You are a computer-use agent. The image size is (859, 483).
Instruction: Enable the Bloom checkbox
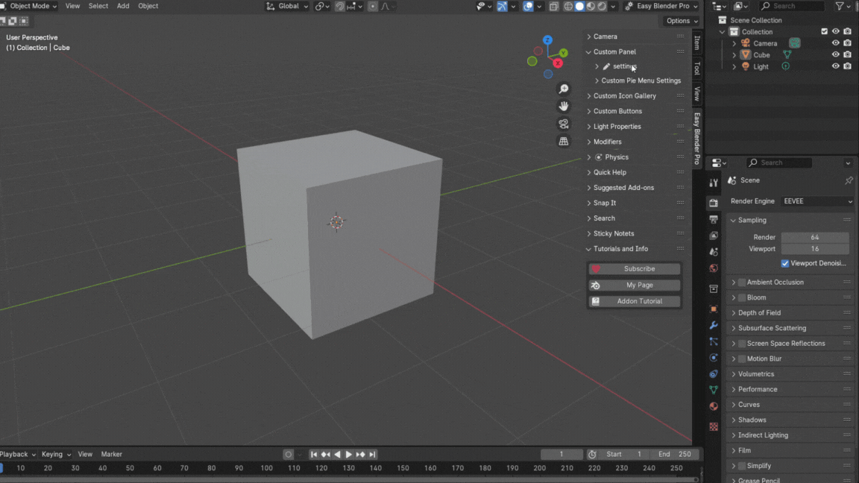742,297
